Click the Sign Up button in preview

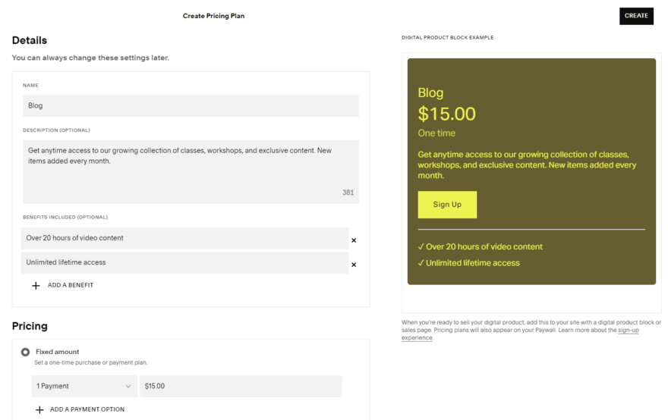coord(447,205)
